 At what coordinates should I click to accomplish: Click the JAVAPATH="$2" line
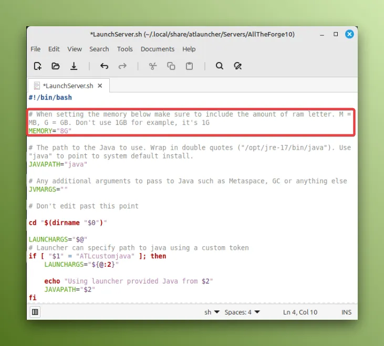[x=69, y=289]
